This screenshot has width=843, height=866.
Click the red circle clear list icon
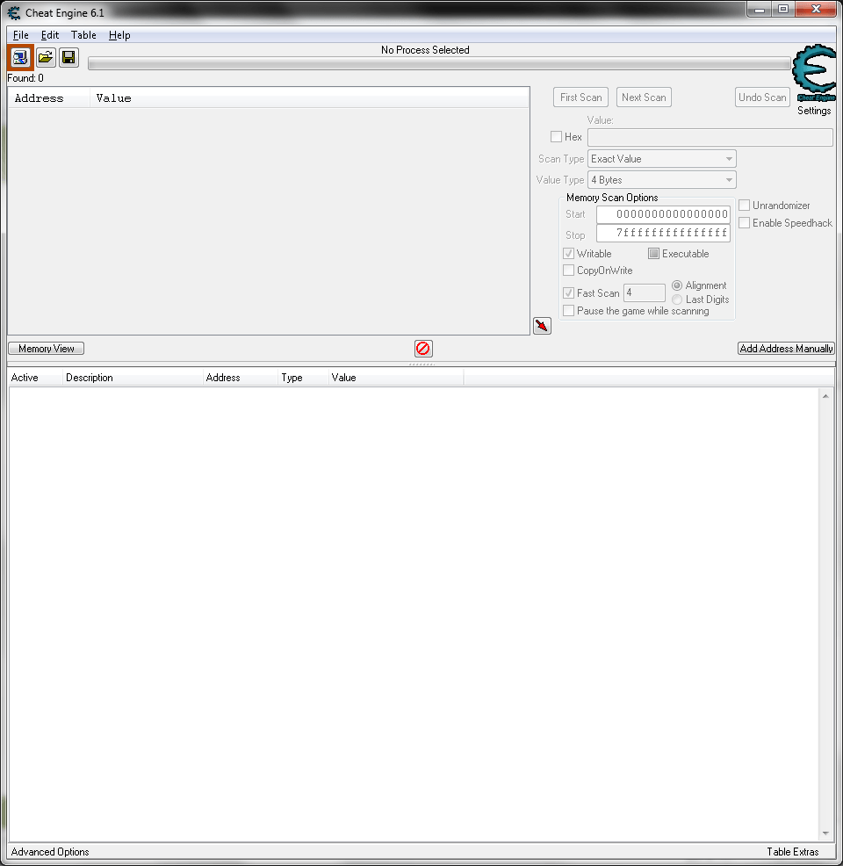pyautogui.click(x=423, y=349)
